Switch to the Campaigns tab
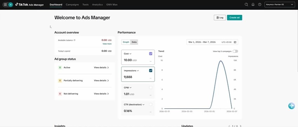 tap(72, 5)
